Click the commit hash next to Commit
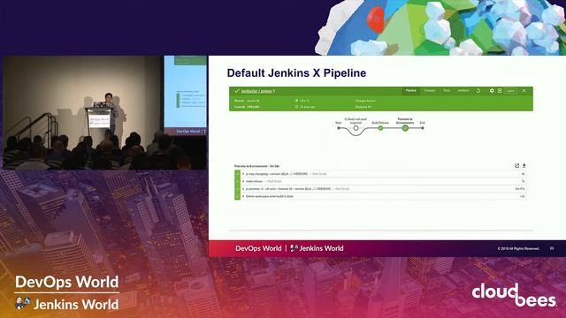 pos(253,107)
